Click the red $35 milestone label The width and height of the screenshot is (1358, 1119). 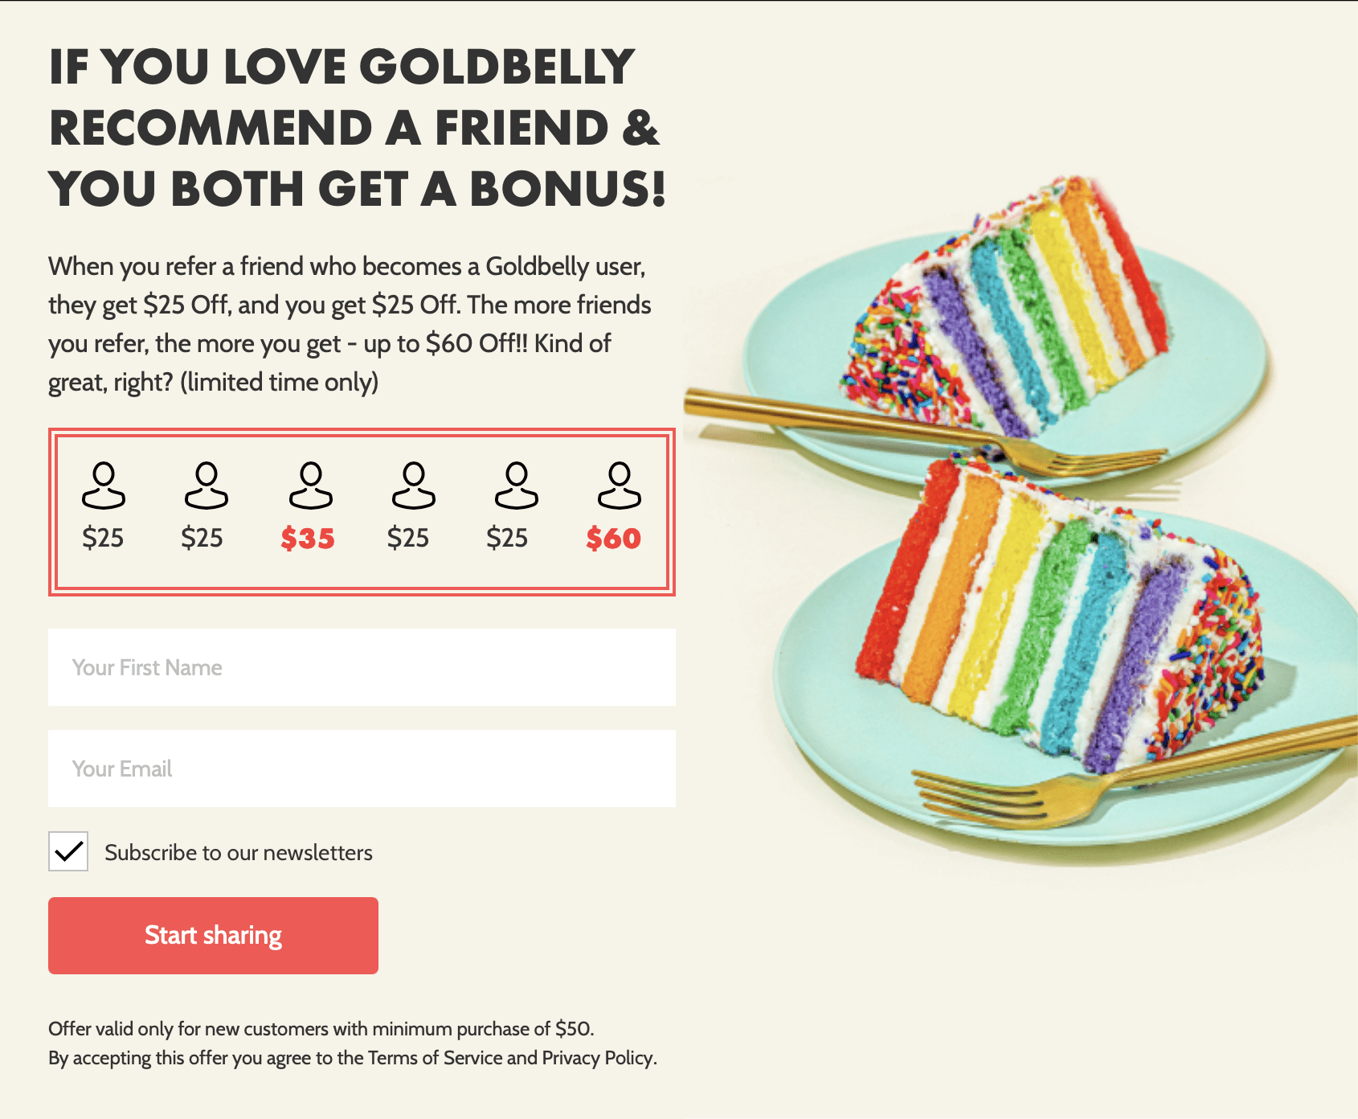[307, 539]
